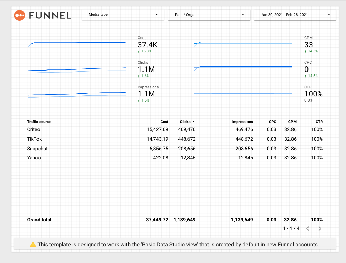Select the Criteo traffic source row

[x=175, y=129]
